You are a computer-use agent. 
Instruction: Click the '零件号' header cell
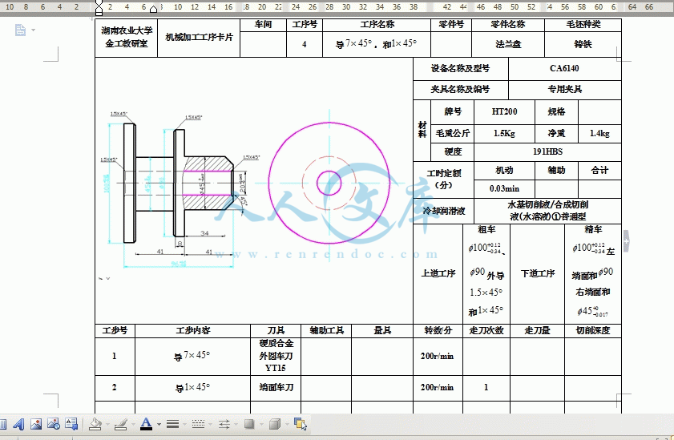pyautogui.click(x=451, y=25)
